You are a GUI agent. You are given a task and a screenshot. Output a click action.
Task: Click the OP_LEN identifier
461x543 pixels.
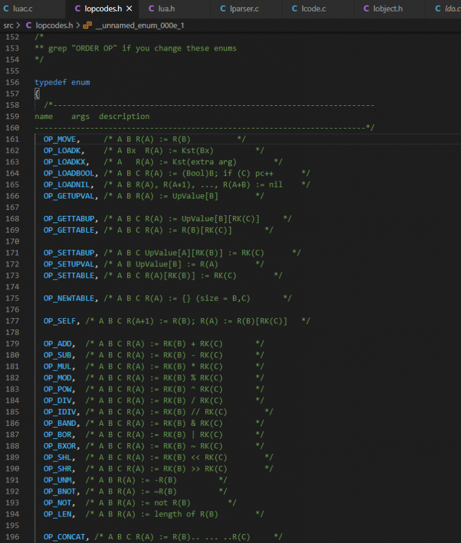[58, 514]
